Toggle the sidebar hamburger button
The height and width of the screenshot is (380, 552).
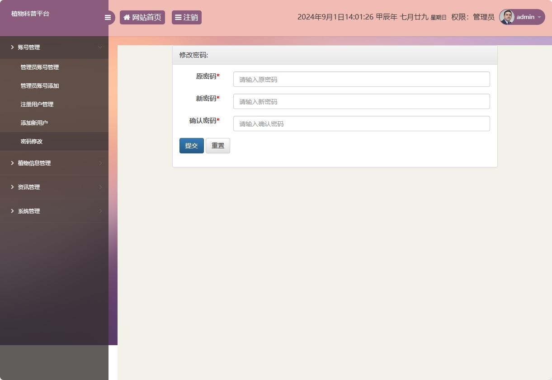108,18
